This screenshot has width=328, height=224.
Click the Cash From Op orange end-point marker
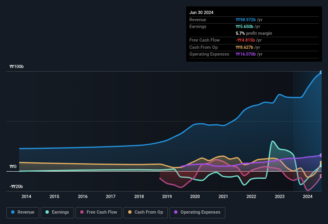point(321,163)
